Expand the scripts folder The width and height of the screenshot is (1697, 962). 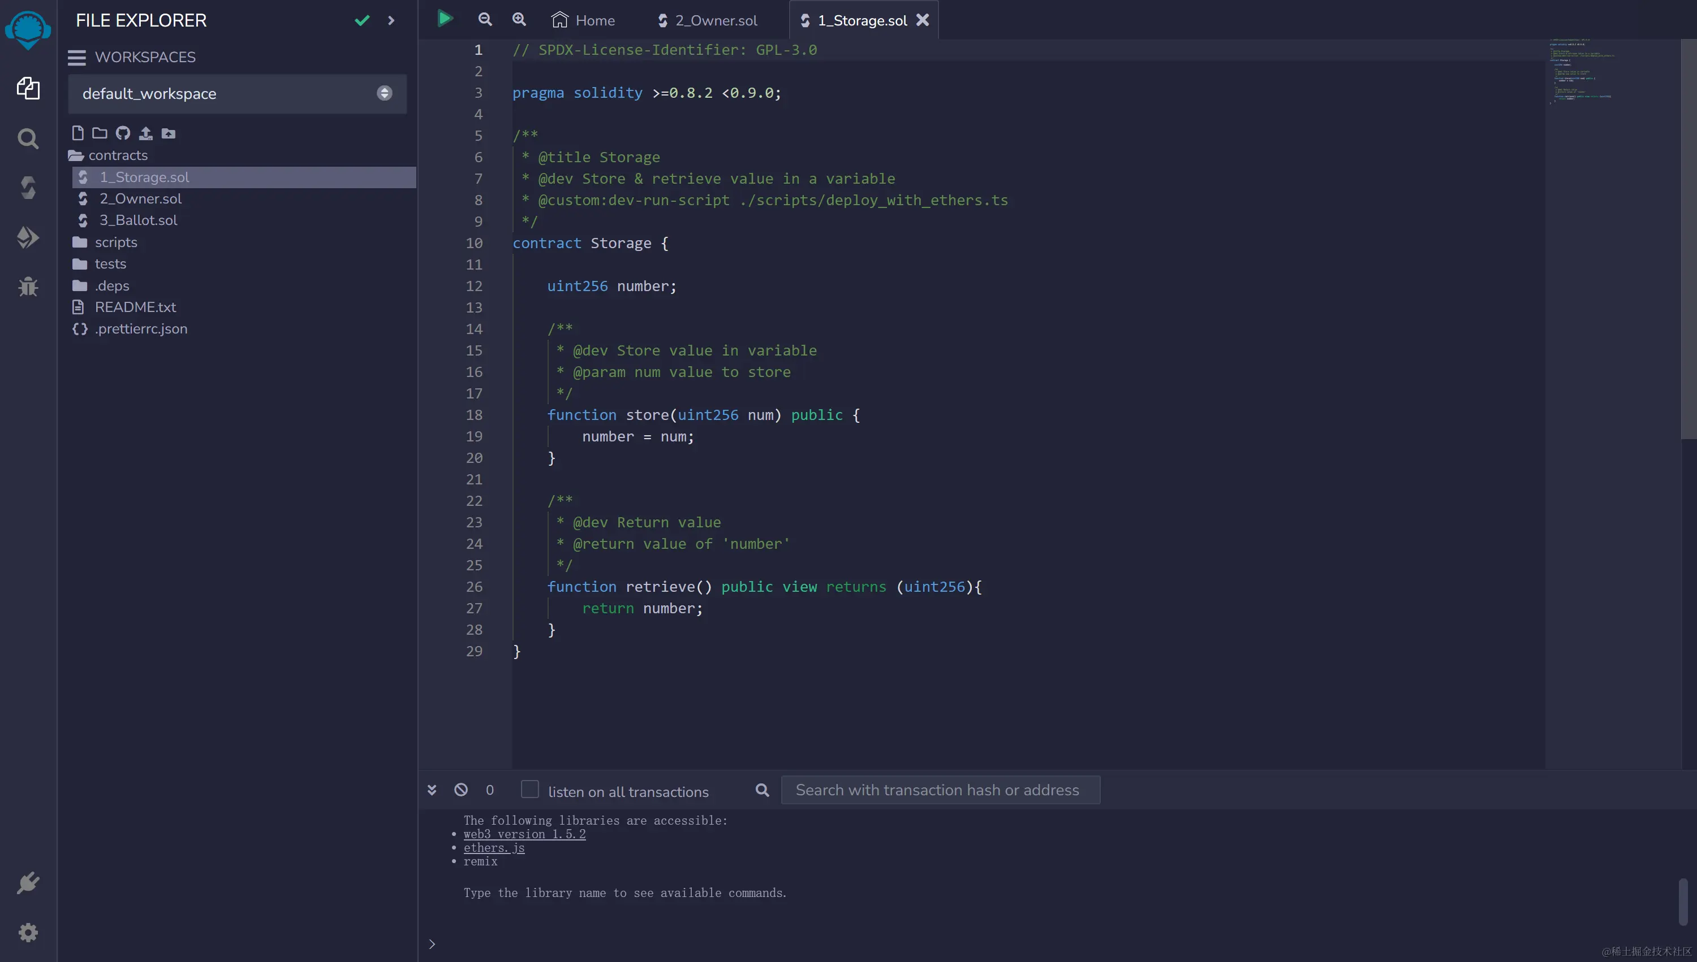(x=105, y=242)
